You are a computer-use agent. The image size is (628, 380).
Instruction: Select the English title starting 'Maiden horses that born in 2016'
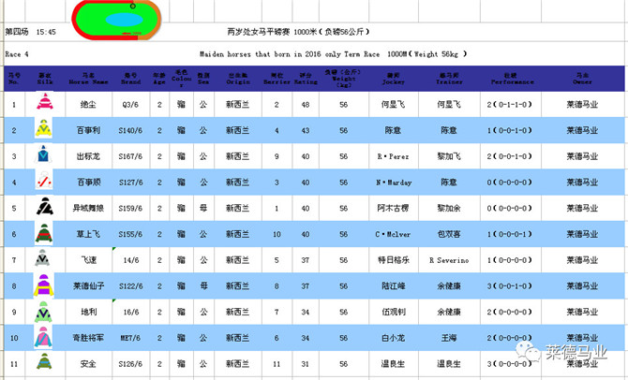[x=334, y=54]
